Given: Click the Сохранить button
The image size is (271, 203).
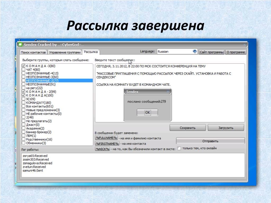Looking at the screenshot, I should (188, 128).
